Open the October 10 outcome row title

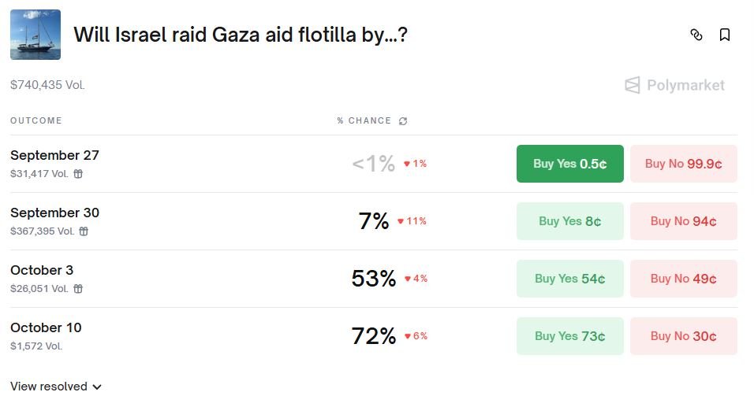[46, 327]
